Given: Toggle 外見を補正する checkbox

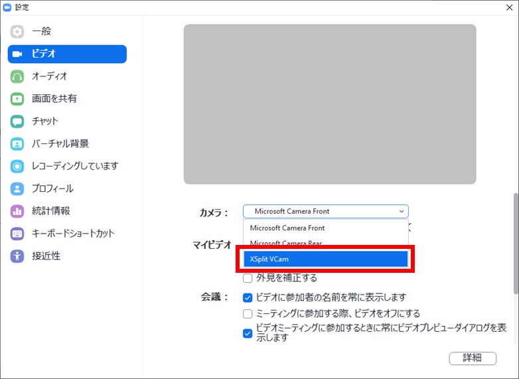Looking at the screenshot, I should click(x=248, y=278).
